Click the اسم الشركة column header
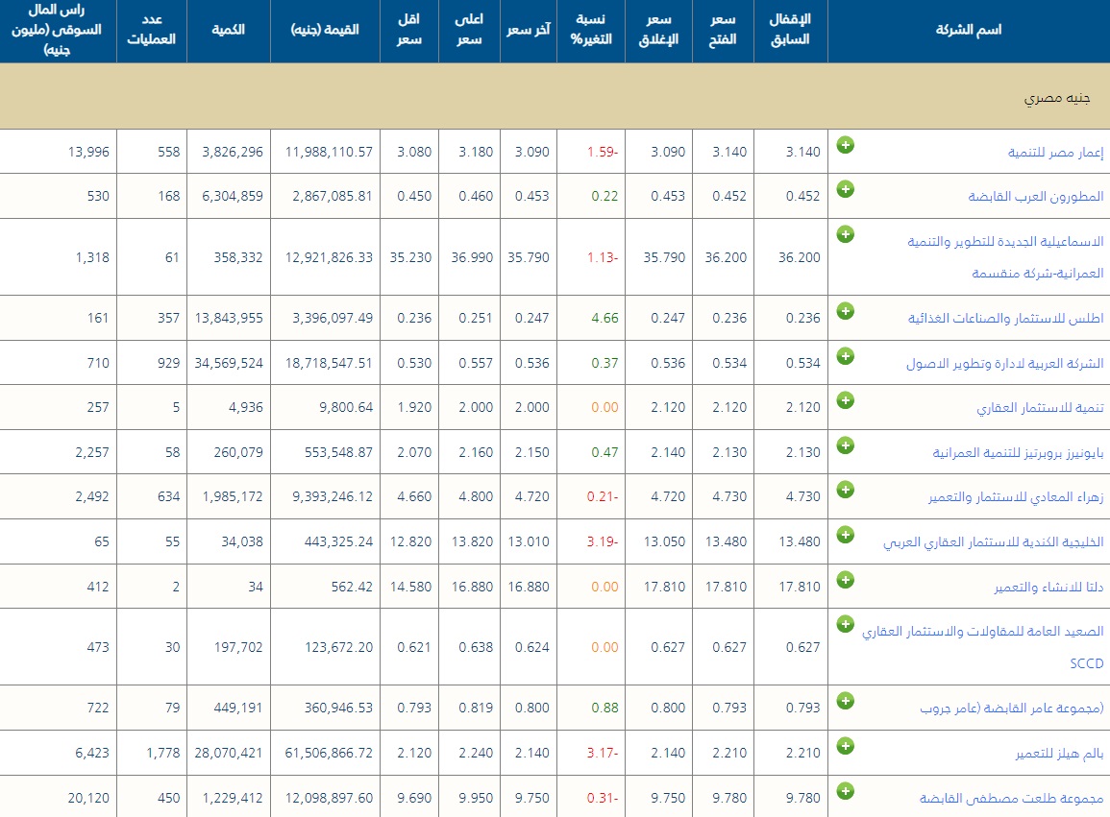Image resolution: width=1110 pixels, height=817 pixels. coord(969,30)
